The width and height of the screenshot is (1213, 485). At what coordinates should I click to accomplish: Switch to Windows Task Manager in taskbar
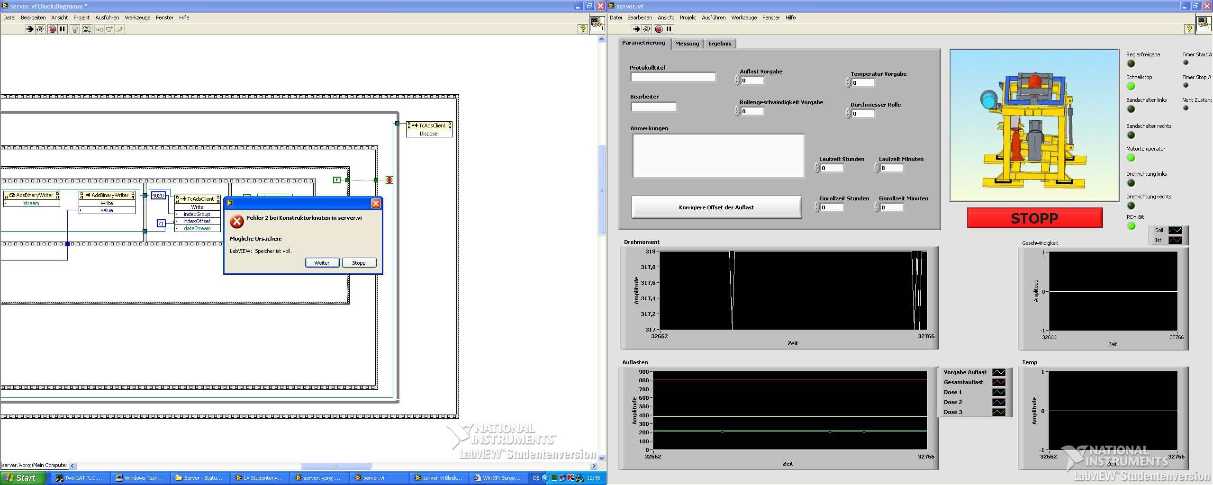pos(140,478)
